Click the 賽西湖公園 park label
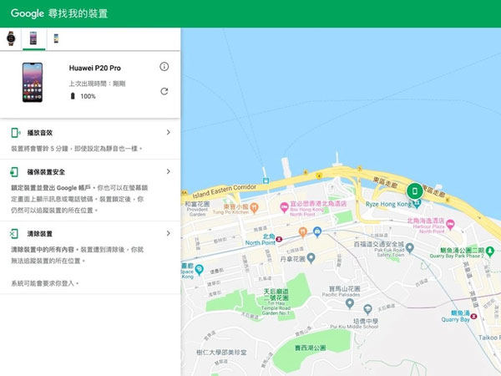 [x=310, y=348]
